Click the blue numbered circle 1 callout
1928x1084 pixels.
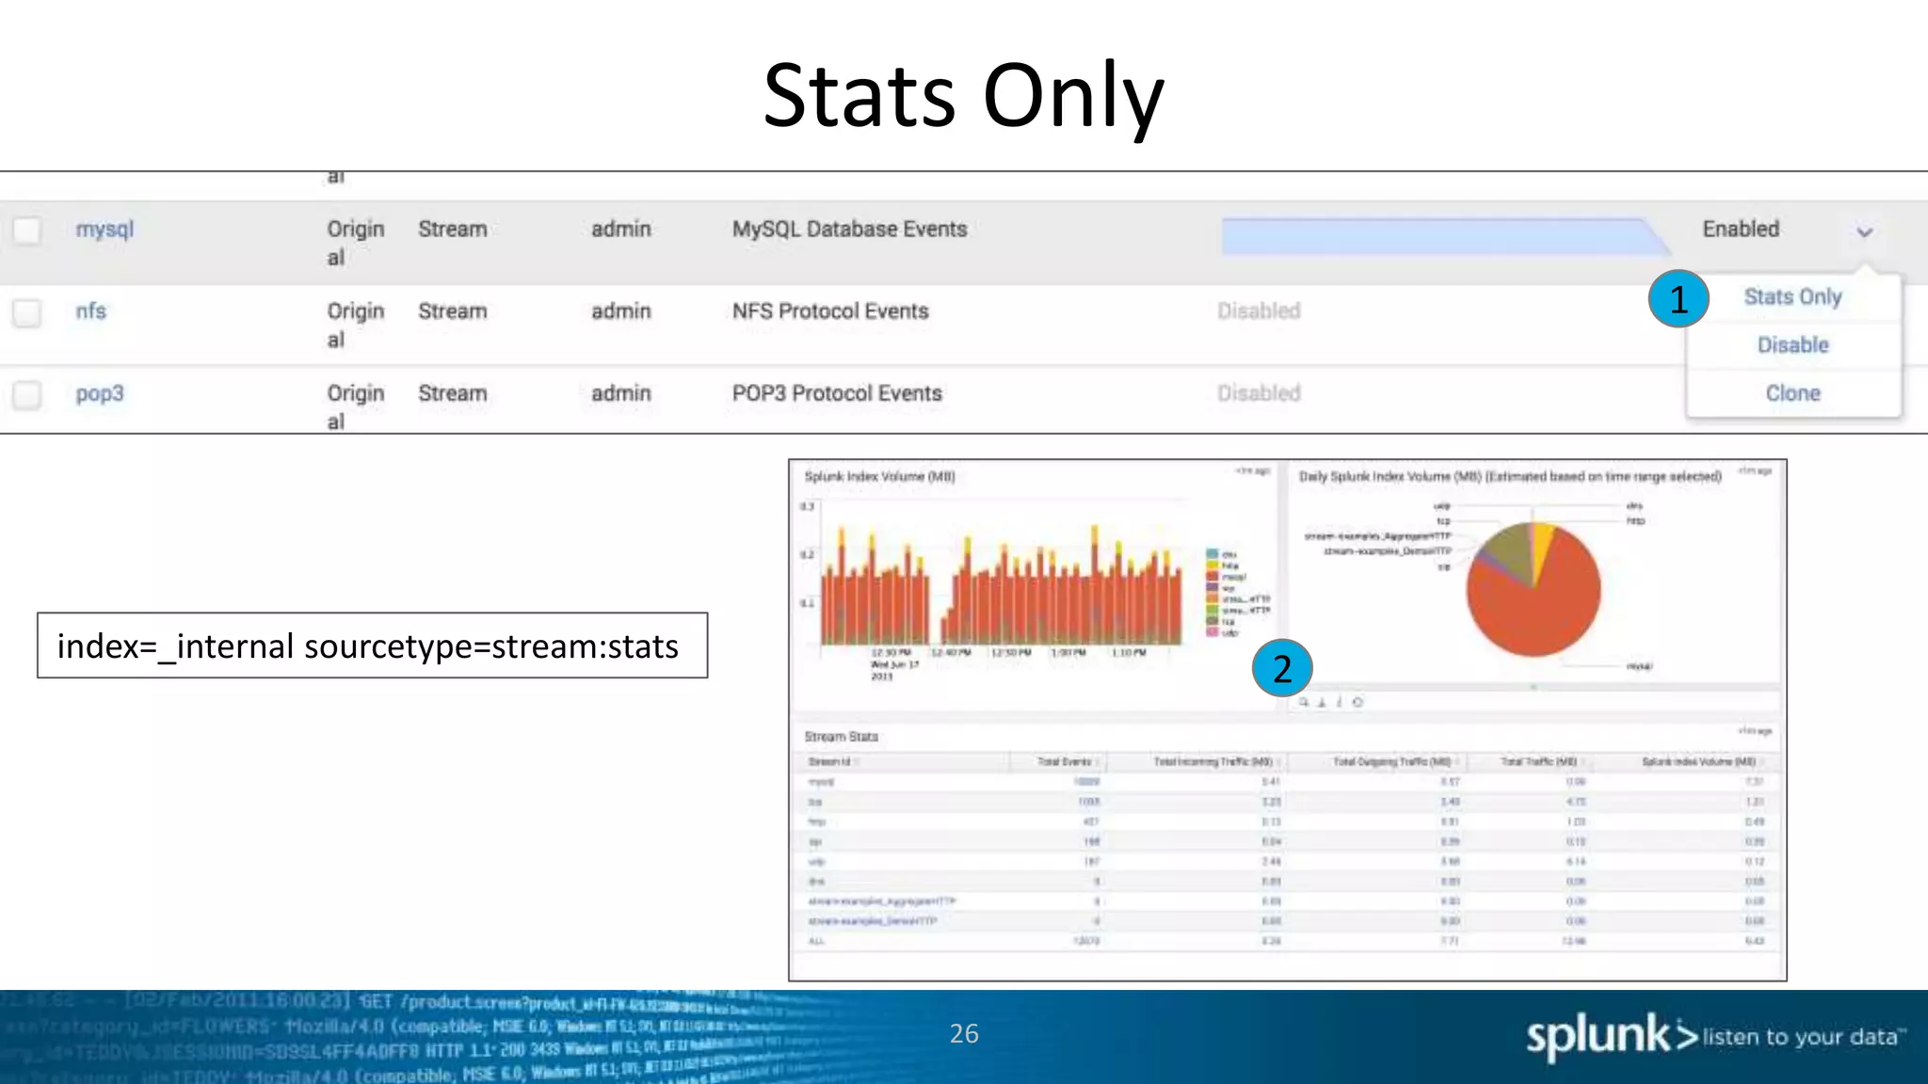1678,299
